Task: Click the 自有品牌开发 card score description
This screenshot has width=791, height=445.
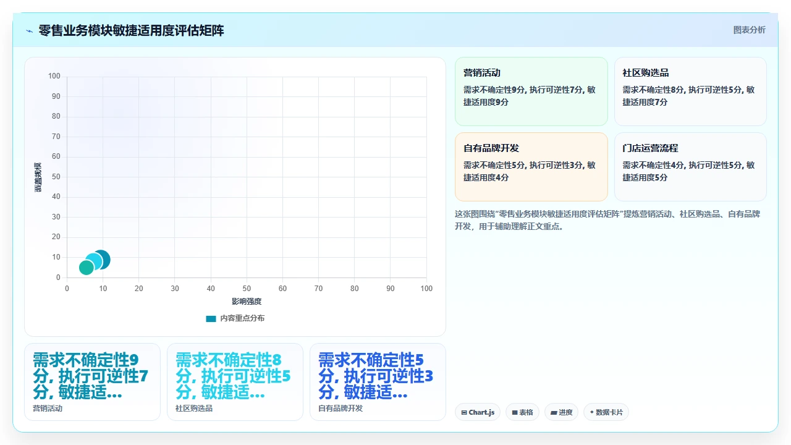Action: [530, 171]
